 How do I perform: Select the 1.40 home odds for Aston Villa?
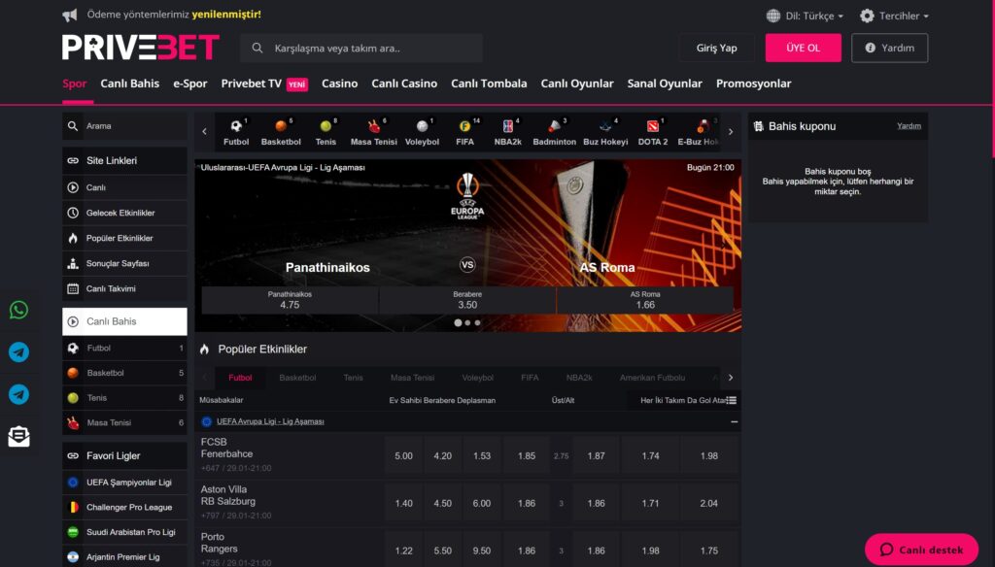[403, 504]
